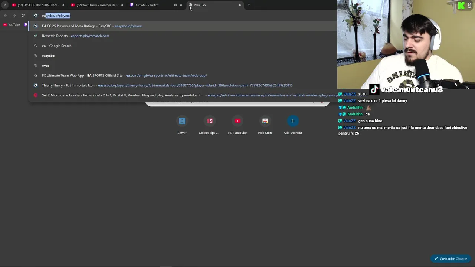Click chat message 'gen suna bine'

click(x=370, y=121)
